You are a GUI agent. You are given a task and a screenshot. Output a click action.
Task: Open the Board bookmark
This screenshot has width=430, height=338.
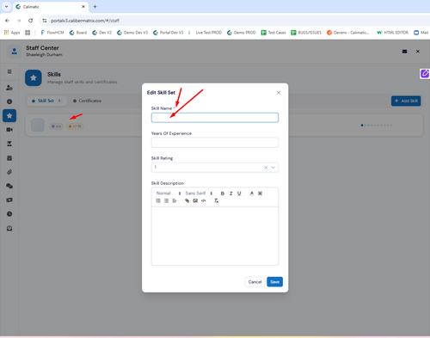78,33
